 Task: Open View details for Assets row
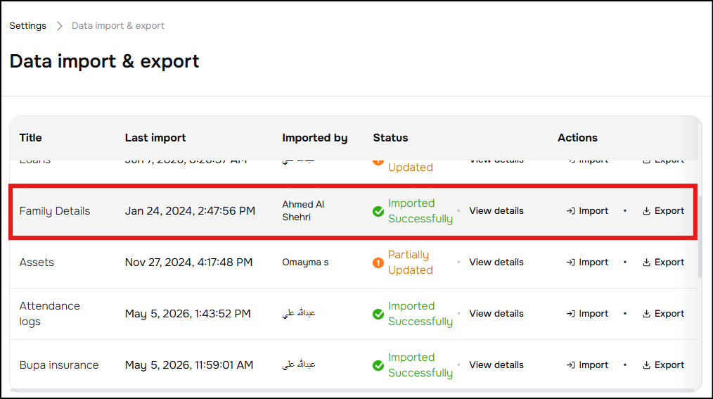496,262
